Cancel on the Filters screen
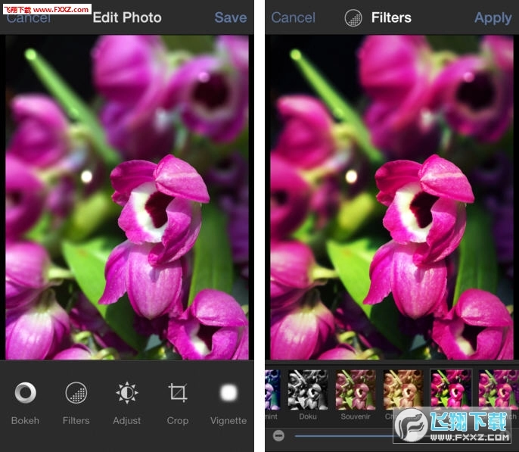519x452 pixels. [x=294, y=17]
